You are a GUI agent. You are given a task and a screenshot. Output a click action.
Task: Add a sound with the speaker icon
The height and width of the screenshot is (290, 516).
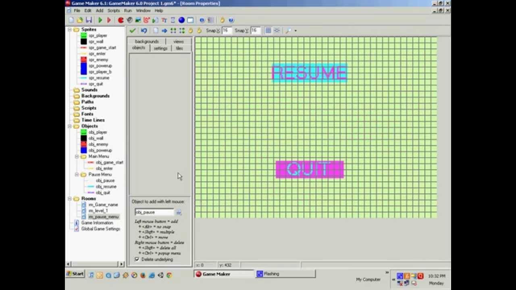[129, 20]
